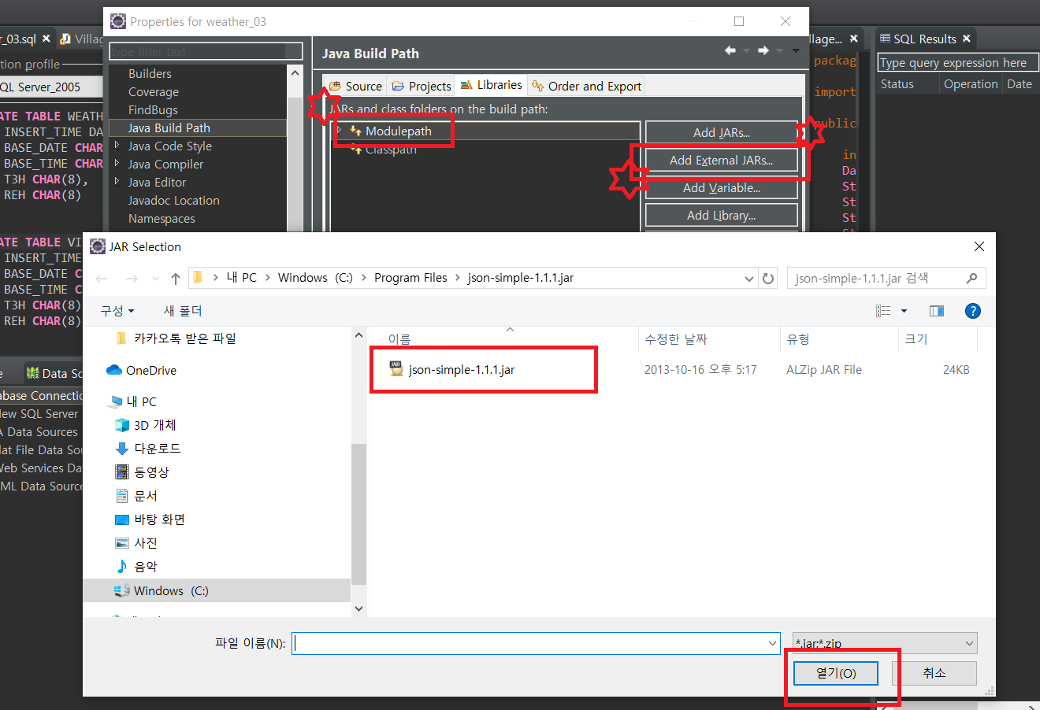Expand Java Code Style in Properties tree
The width and height of the screenshot is (1040, 710).
[117, 146]
